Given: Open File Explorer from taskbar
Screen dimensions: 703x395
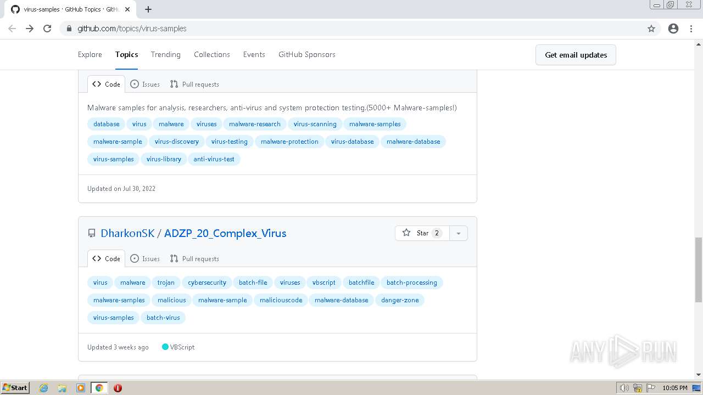Looking at the screenshot, I should pyautogui.click(x=62, y=388).
